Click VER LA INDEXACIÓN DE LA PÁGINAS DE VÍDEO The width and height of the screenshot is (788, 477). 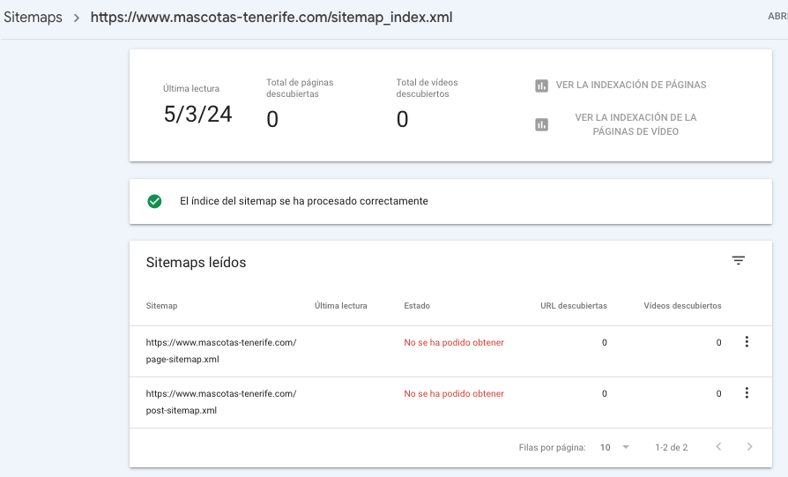636,124
